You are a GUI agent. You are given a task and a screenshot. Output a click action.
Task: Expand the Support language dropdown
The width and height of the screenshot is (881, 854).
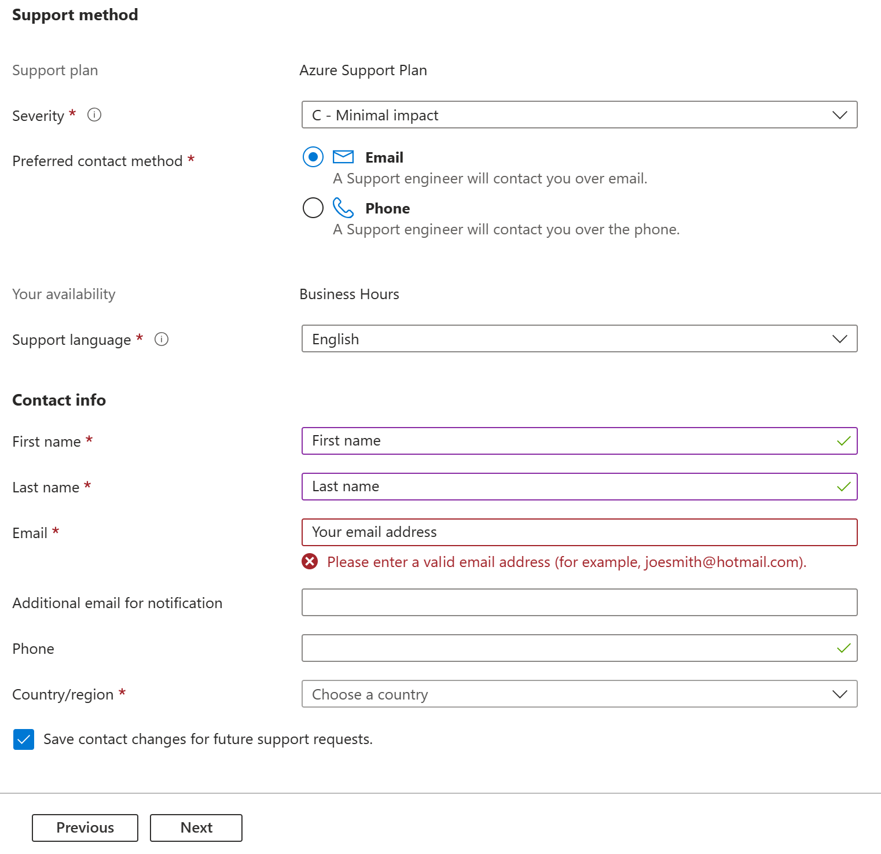[x=579, y=339]
